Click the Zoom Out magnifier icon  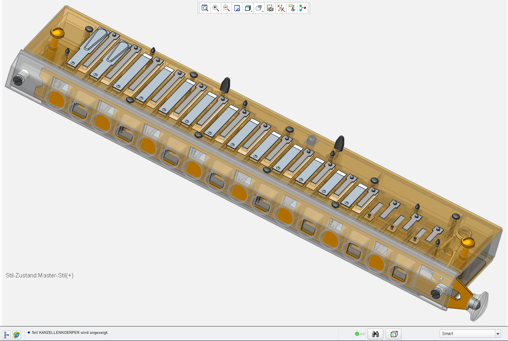tap(226, 8)
